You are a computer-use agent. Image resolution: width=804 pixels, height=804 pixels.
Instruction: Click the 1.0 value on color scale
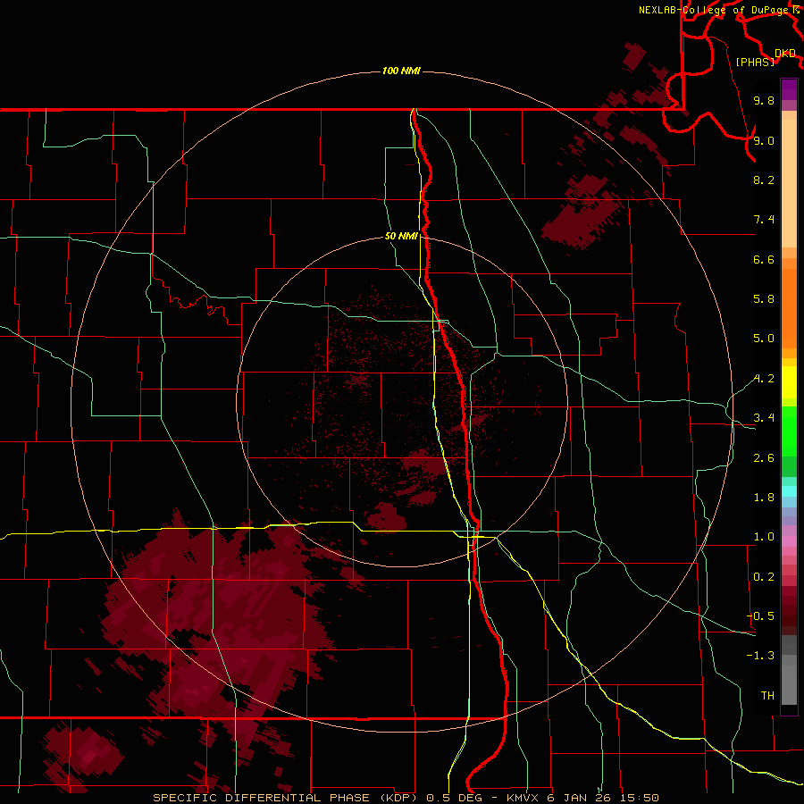764,537
